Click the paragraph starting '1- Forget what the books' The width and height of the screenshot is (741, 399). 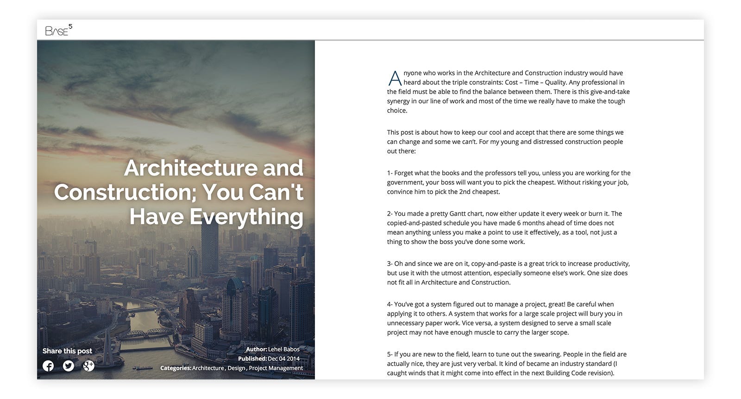tap(509, 182)
